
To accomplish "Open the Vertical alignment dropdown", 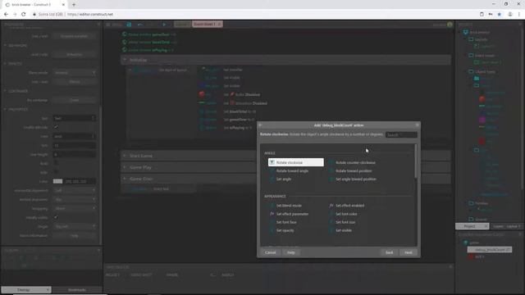I will click(x=75, y=199).
